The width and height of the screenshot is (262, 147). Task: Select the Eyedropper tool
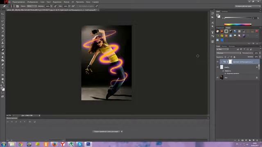2,32
